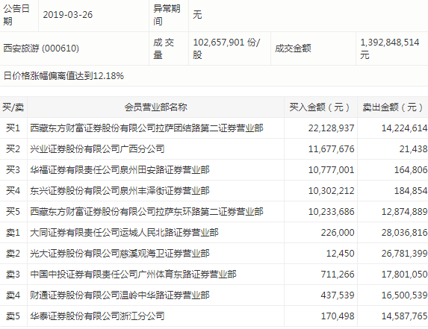The width and height of the screenshot is (428, 329).
Task: Select sell amount 14,587,765
Action: (405, 316)
